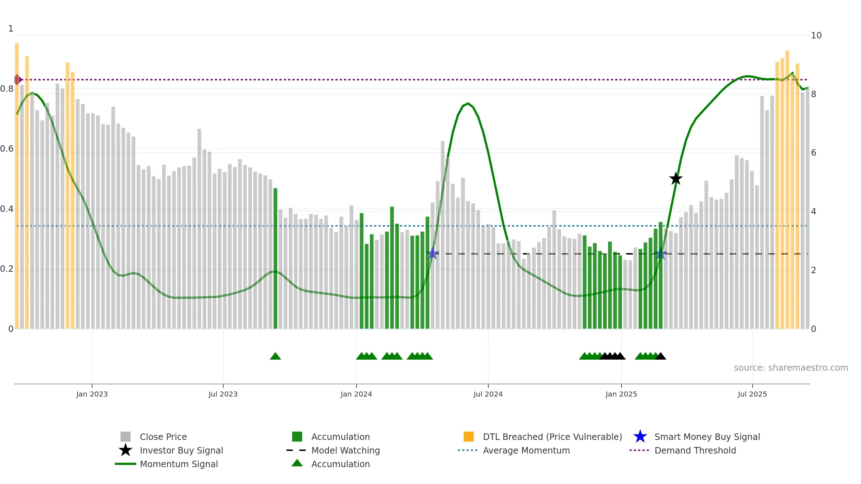The width and height of the screenshot is (861, 484).
Task: Click the orange DTL Breached legend swatch
Action: (x=469, y=436)
